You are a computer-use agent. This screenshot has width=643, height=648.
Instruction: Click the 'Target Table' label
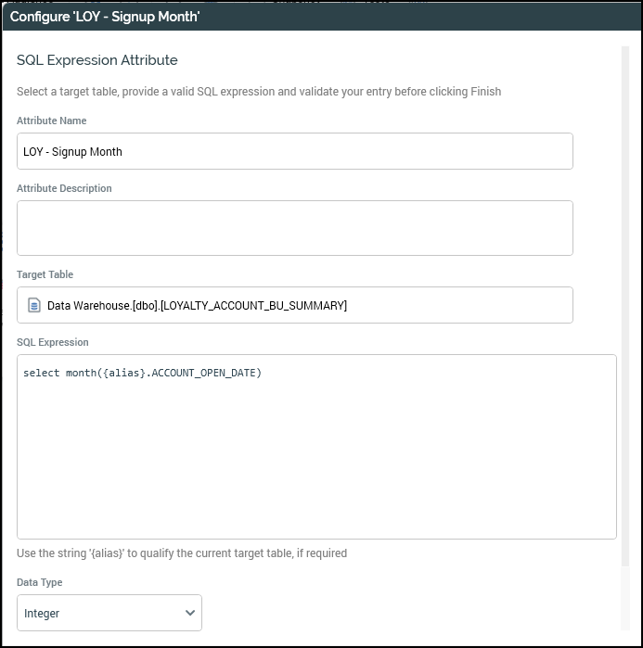(x=45, y=274)
